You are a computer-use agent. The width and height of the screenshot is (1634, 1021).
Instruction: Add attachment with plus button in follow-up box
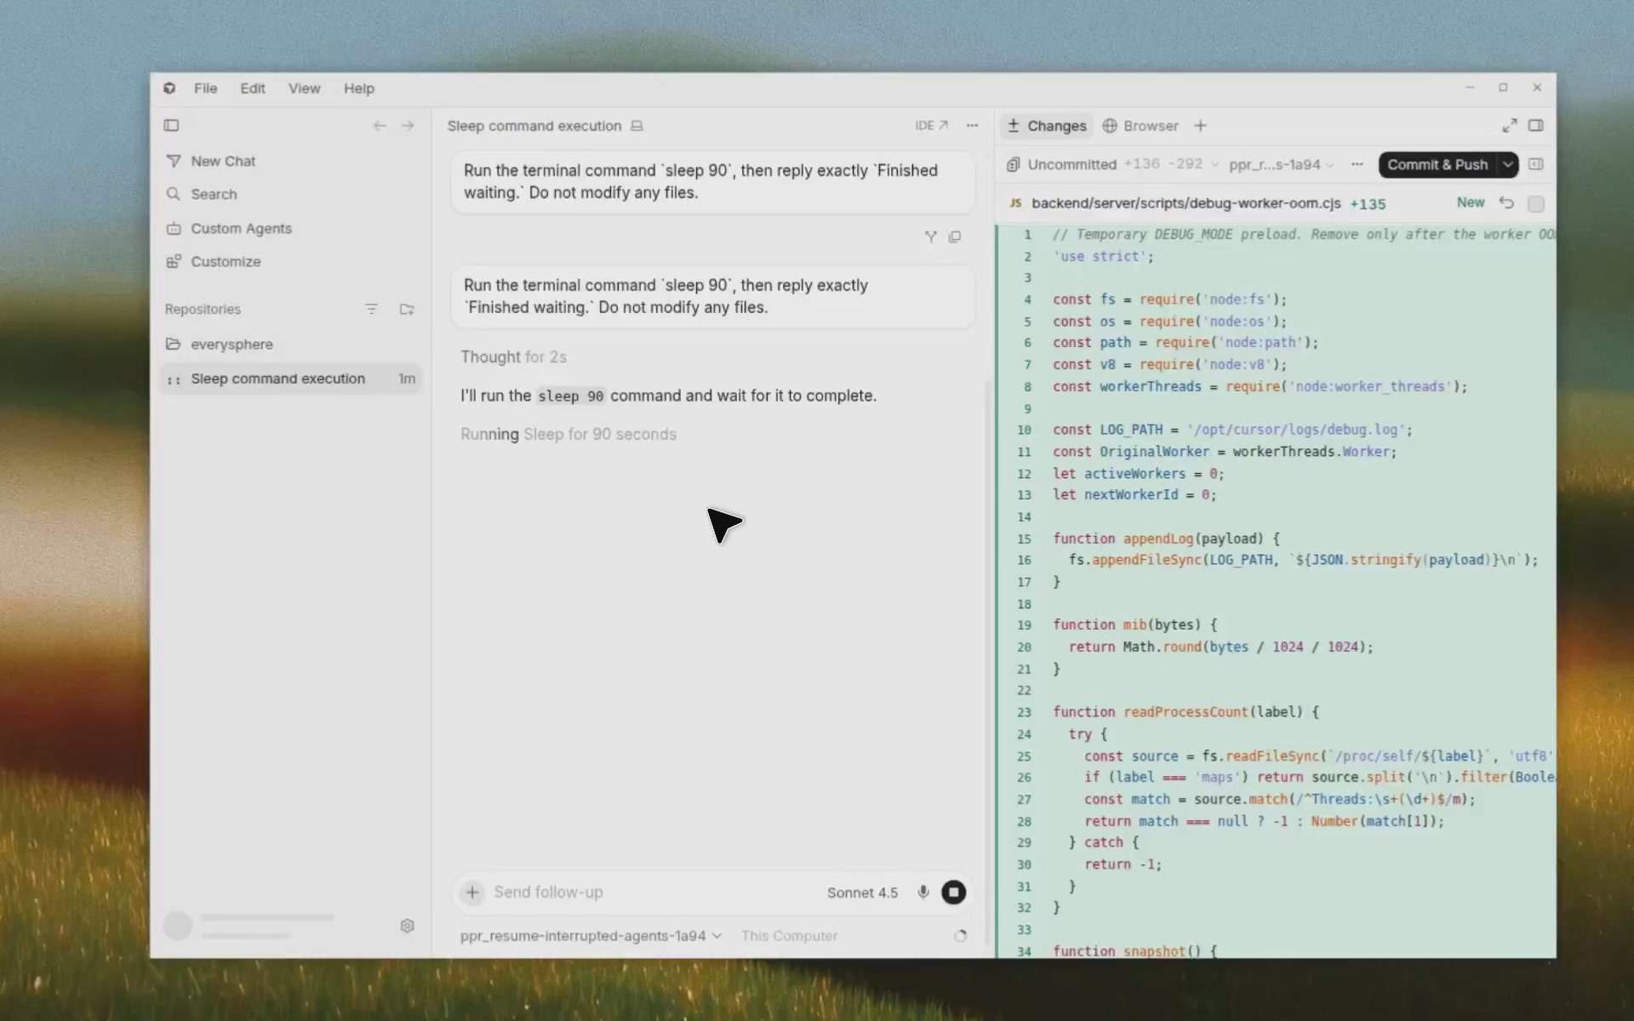(472, 892)
